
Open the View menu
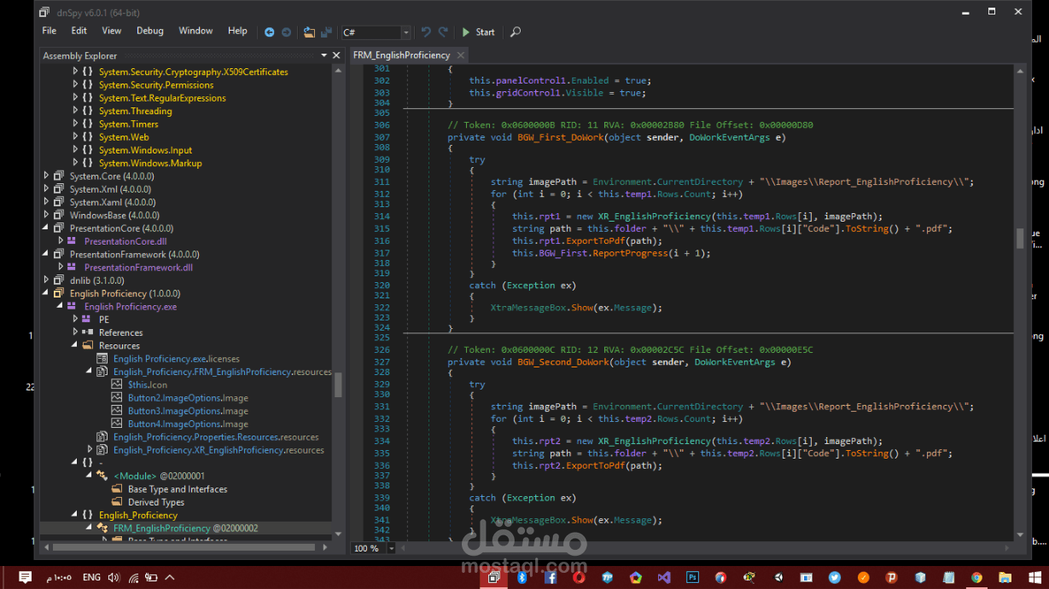112,31
